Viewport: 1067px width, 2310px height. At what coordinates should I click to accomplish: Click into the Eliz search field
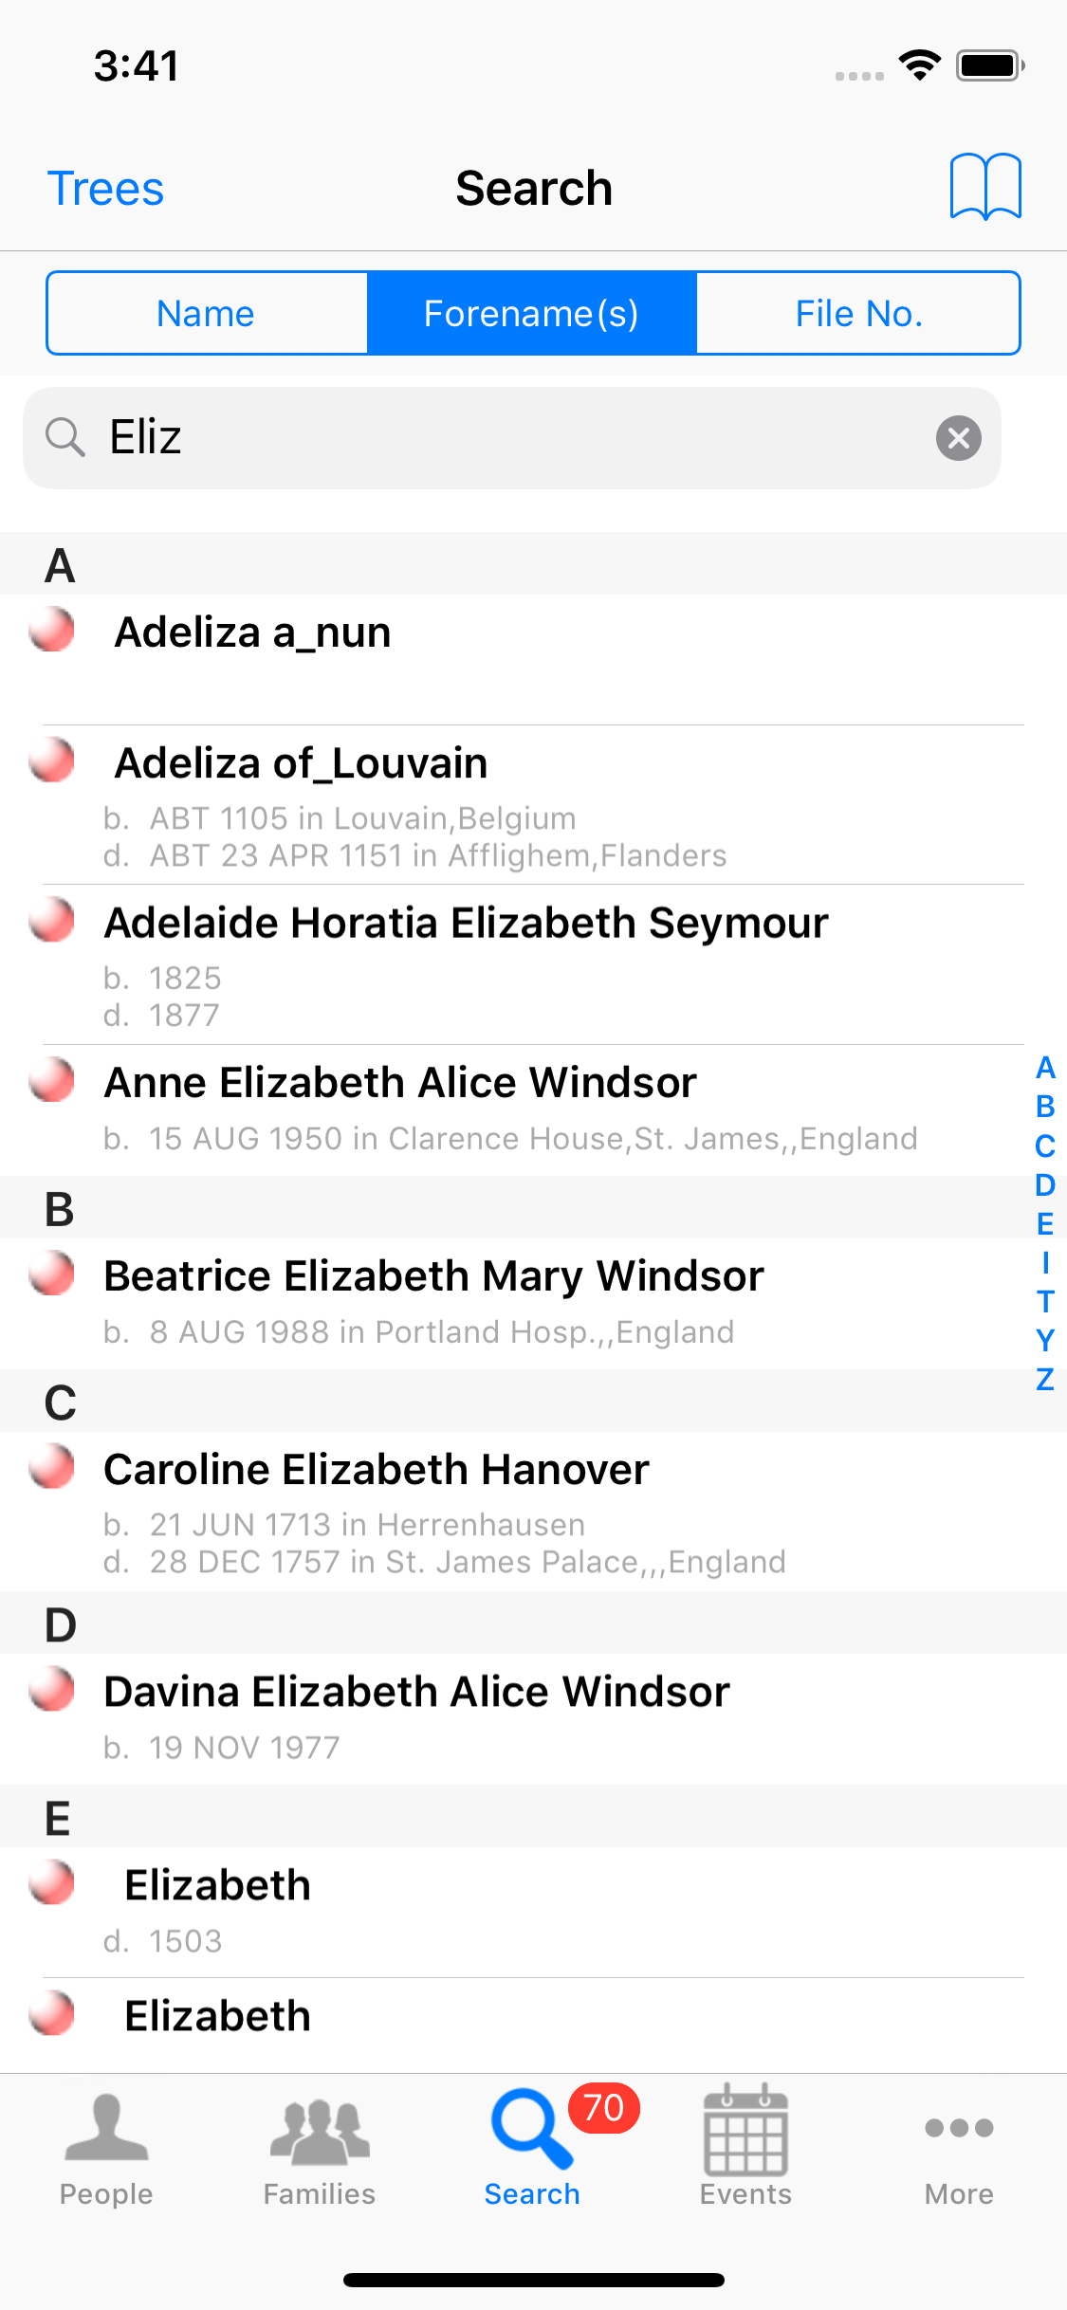click(x=512, y=438)
